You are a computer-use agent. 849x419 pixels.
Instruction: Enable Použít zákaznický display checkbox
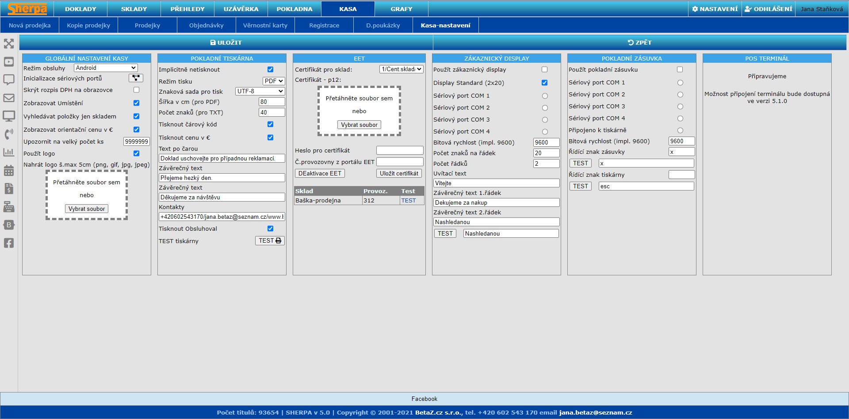click(544, 69)
